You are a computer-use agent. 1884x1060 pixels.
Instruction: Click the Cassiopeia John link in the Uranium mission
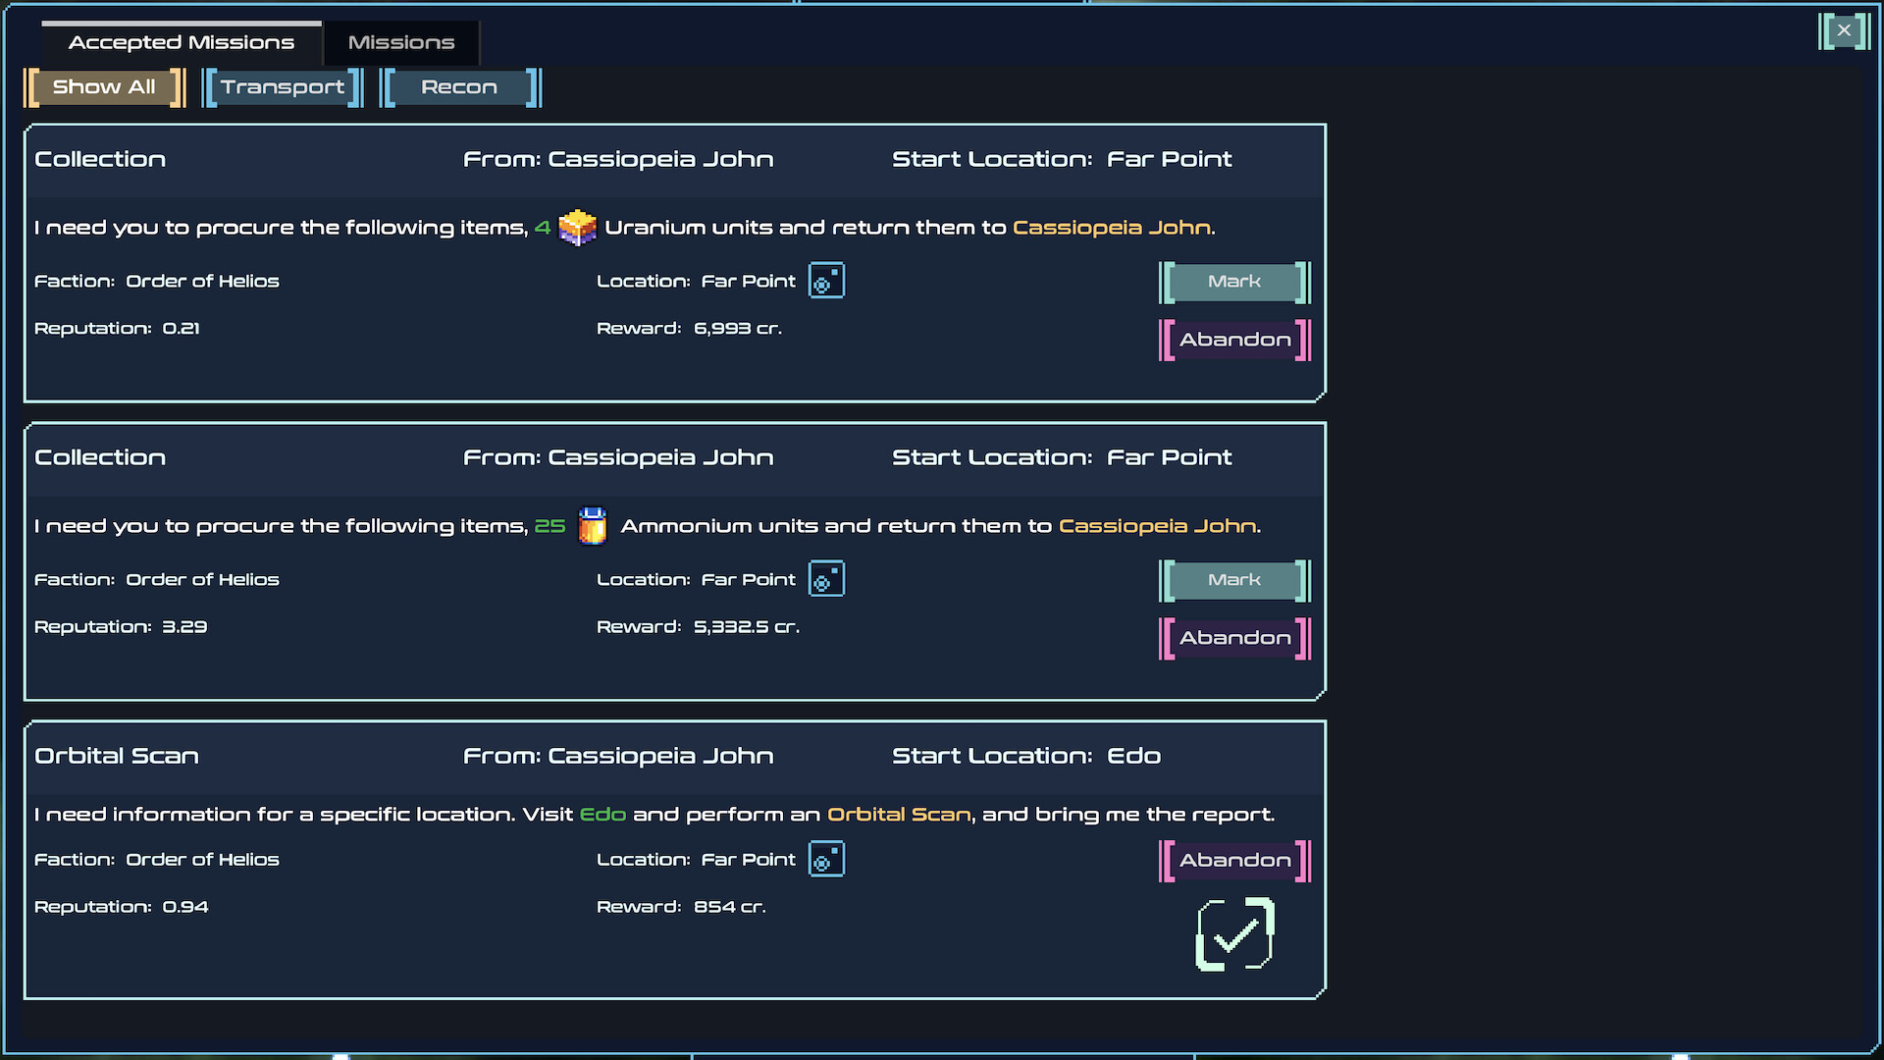click(1112, 227)
